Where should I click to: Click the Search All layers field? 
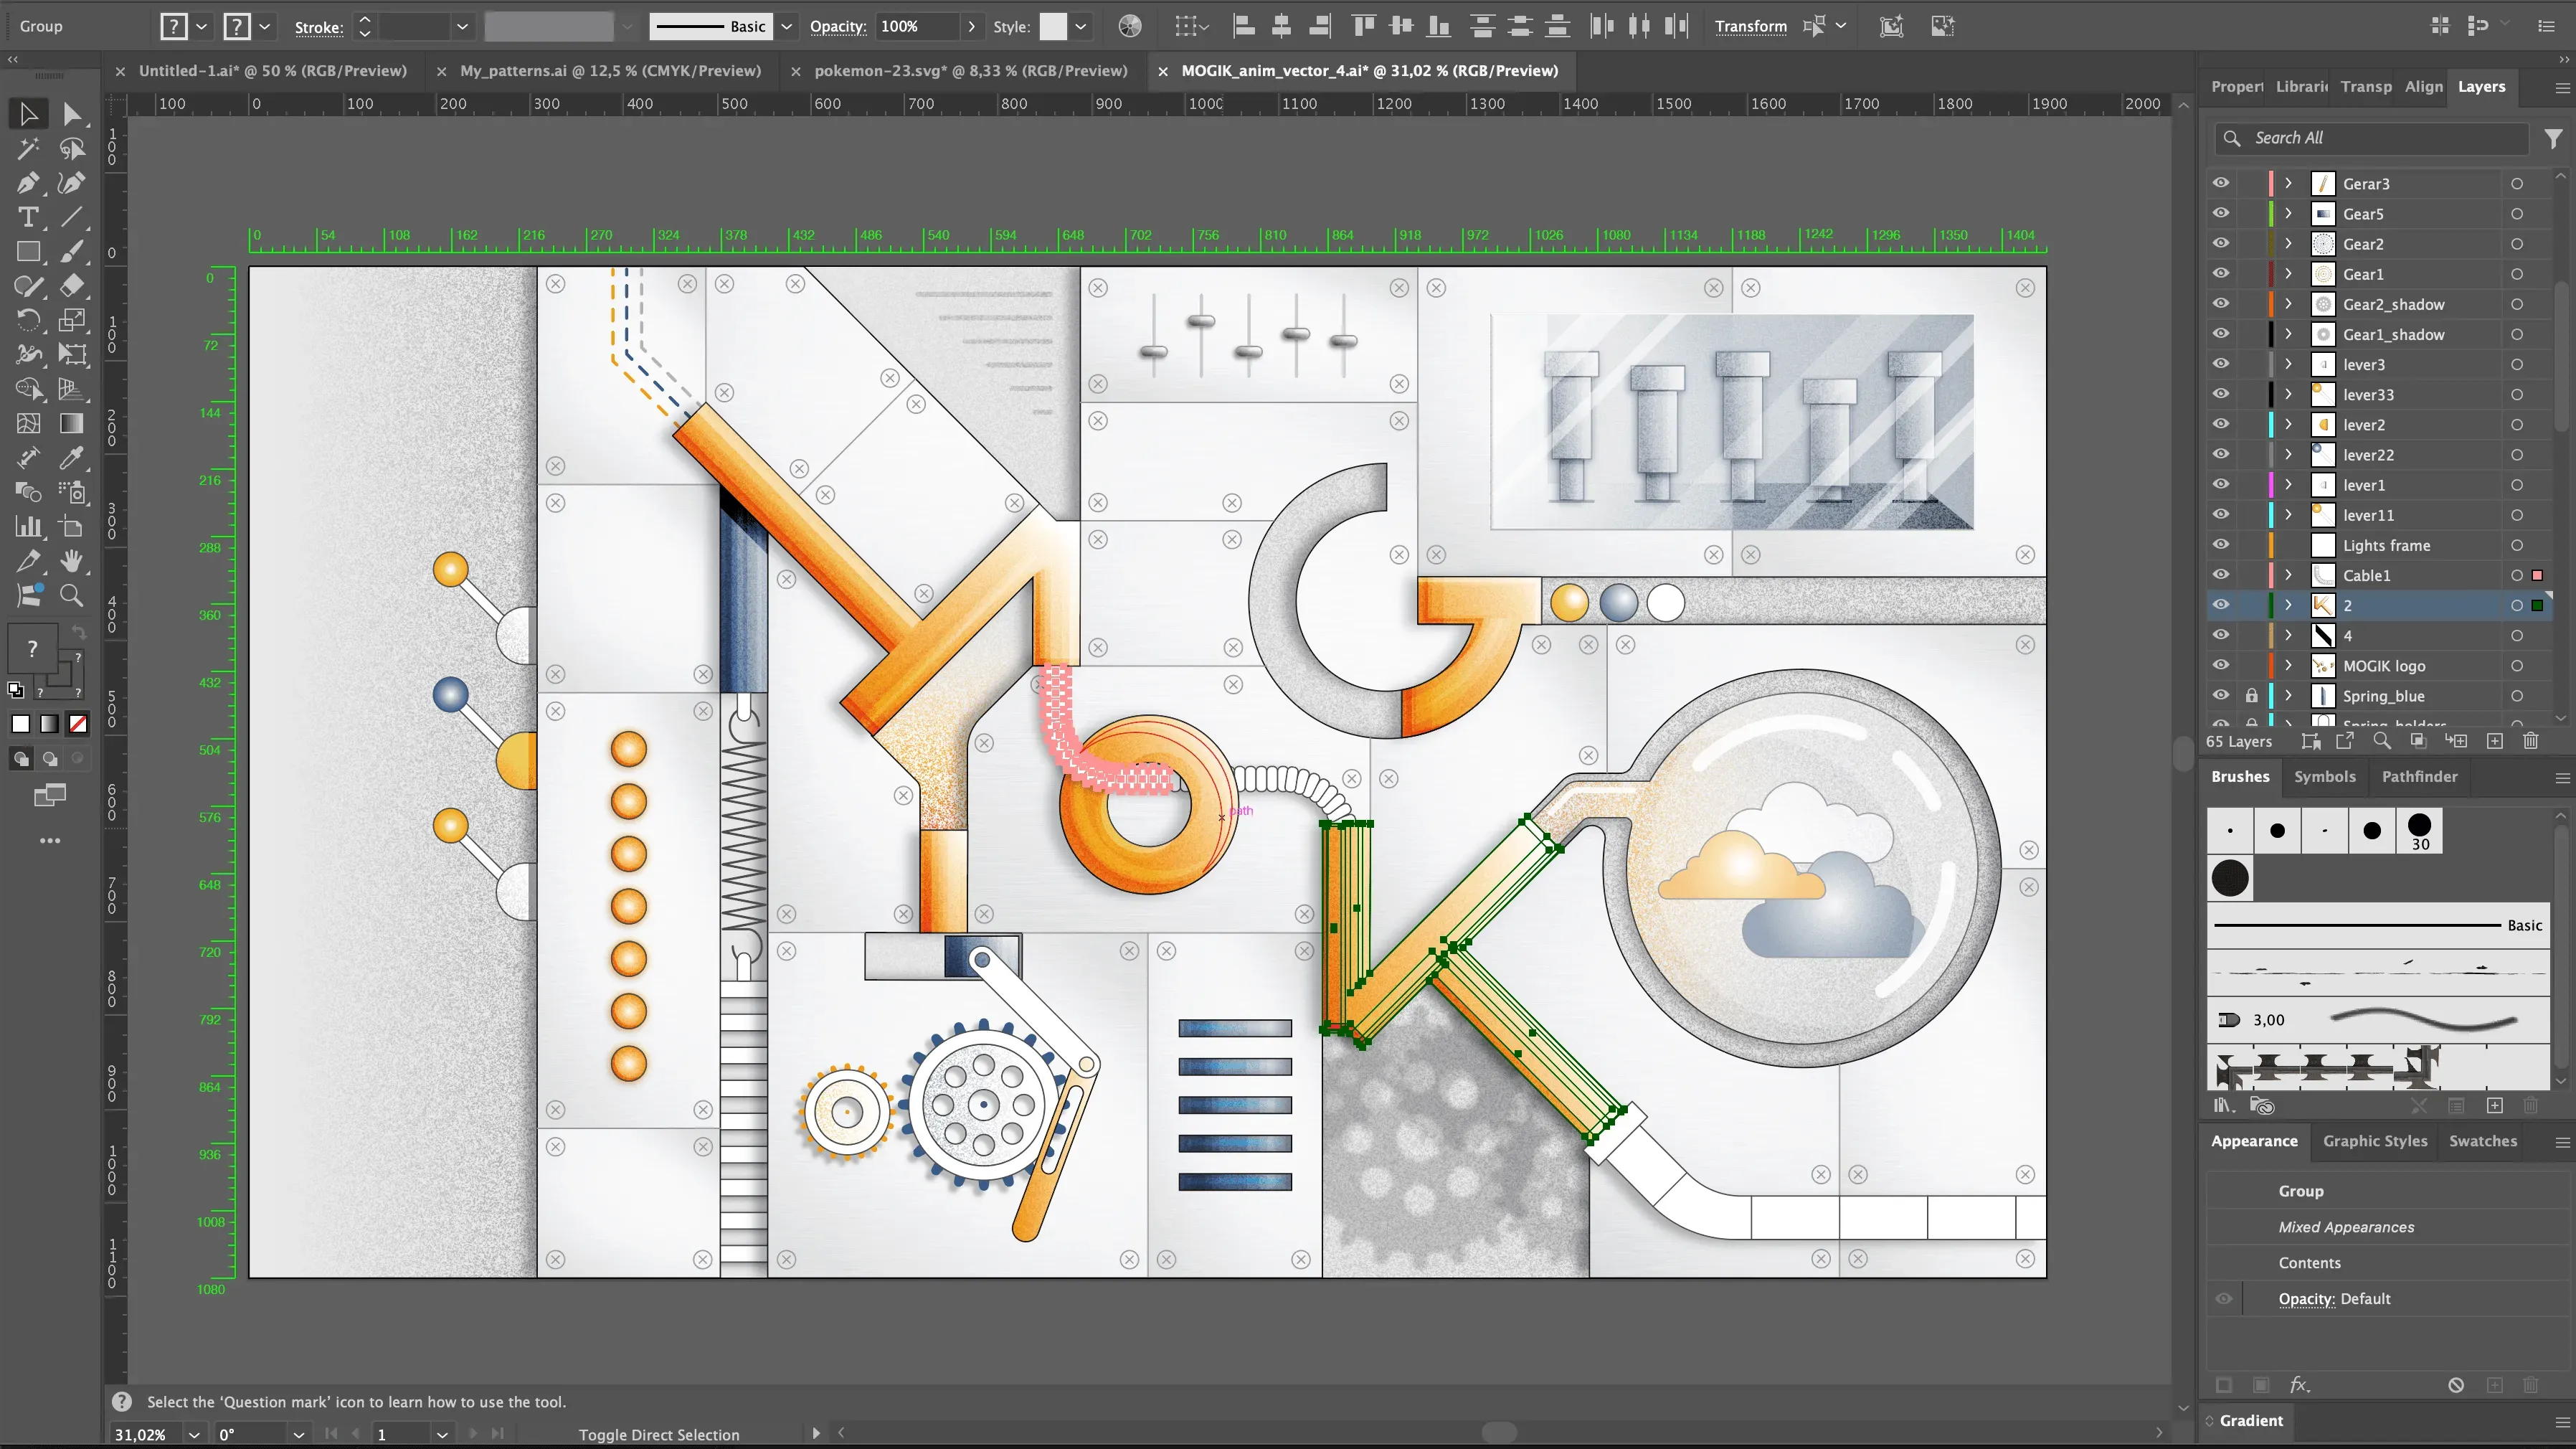coord(2372,138)
